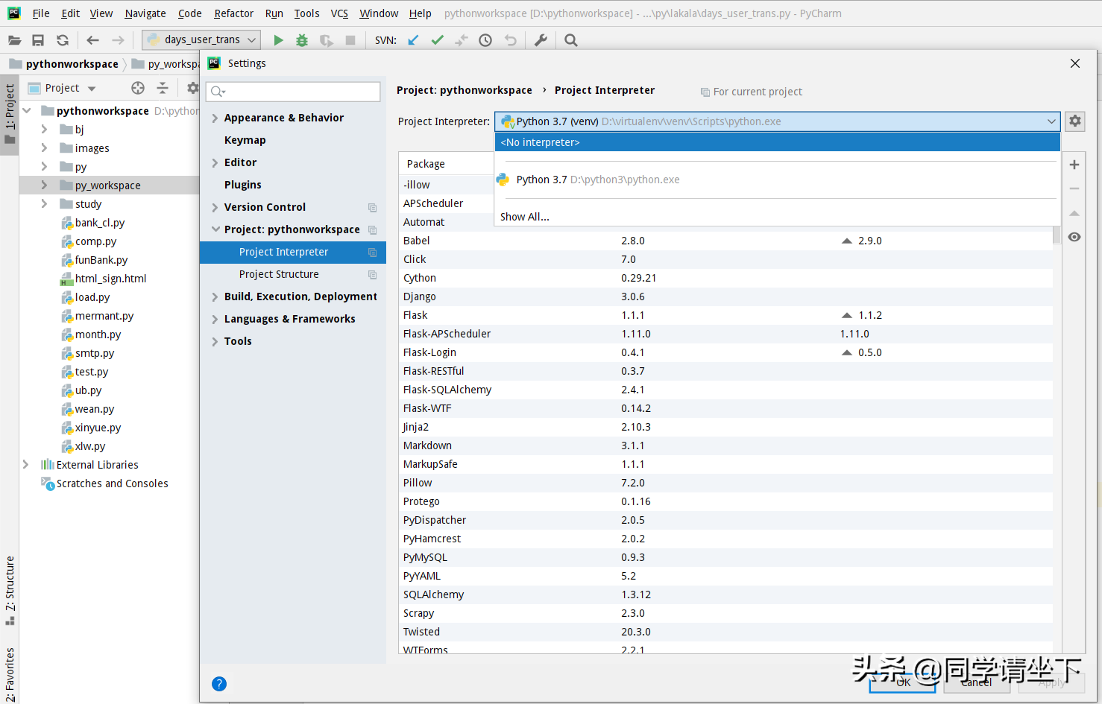Select Python 3.7 D:\python3 interpreter
The image size is (1102, 704).
pyautogui.click(x=777, y=180)
